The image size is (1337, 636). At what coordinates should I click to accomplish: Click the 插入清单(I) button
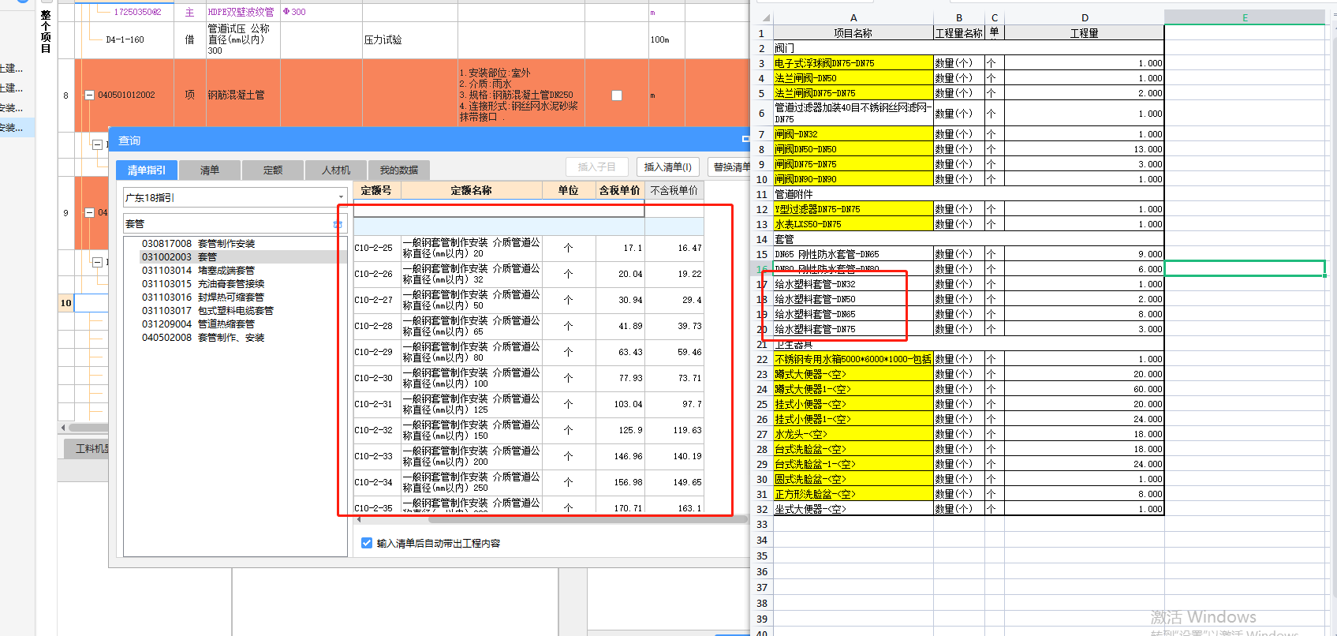click(667, 167)
